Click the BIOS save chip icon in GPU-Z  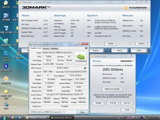pos(85,68)
